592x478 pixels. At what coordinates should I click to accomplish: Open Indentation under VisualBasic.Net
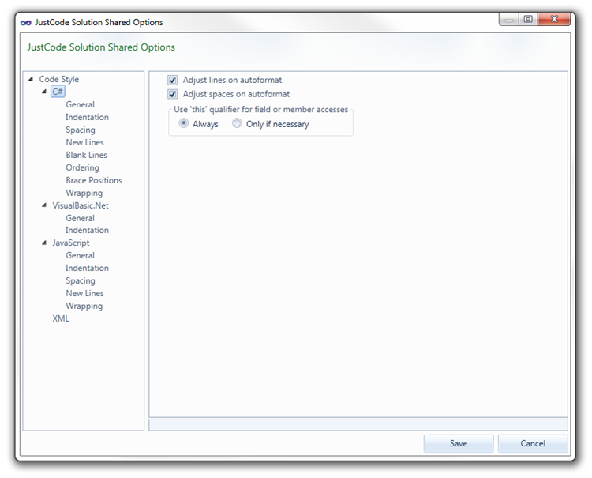point(87,230)
